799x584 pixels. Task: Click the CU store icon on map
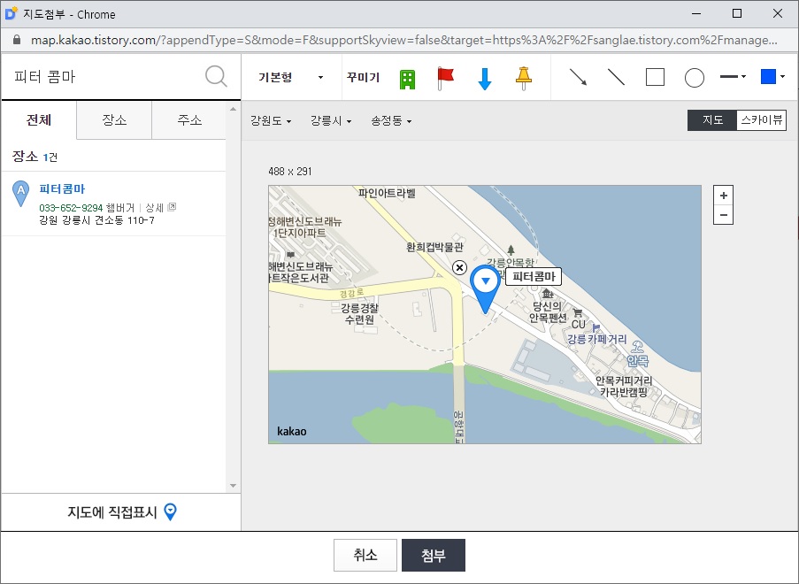tap(577, 312)
